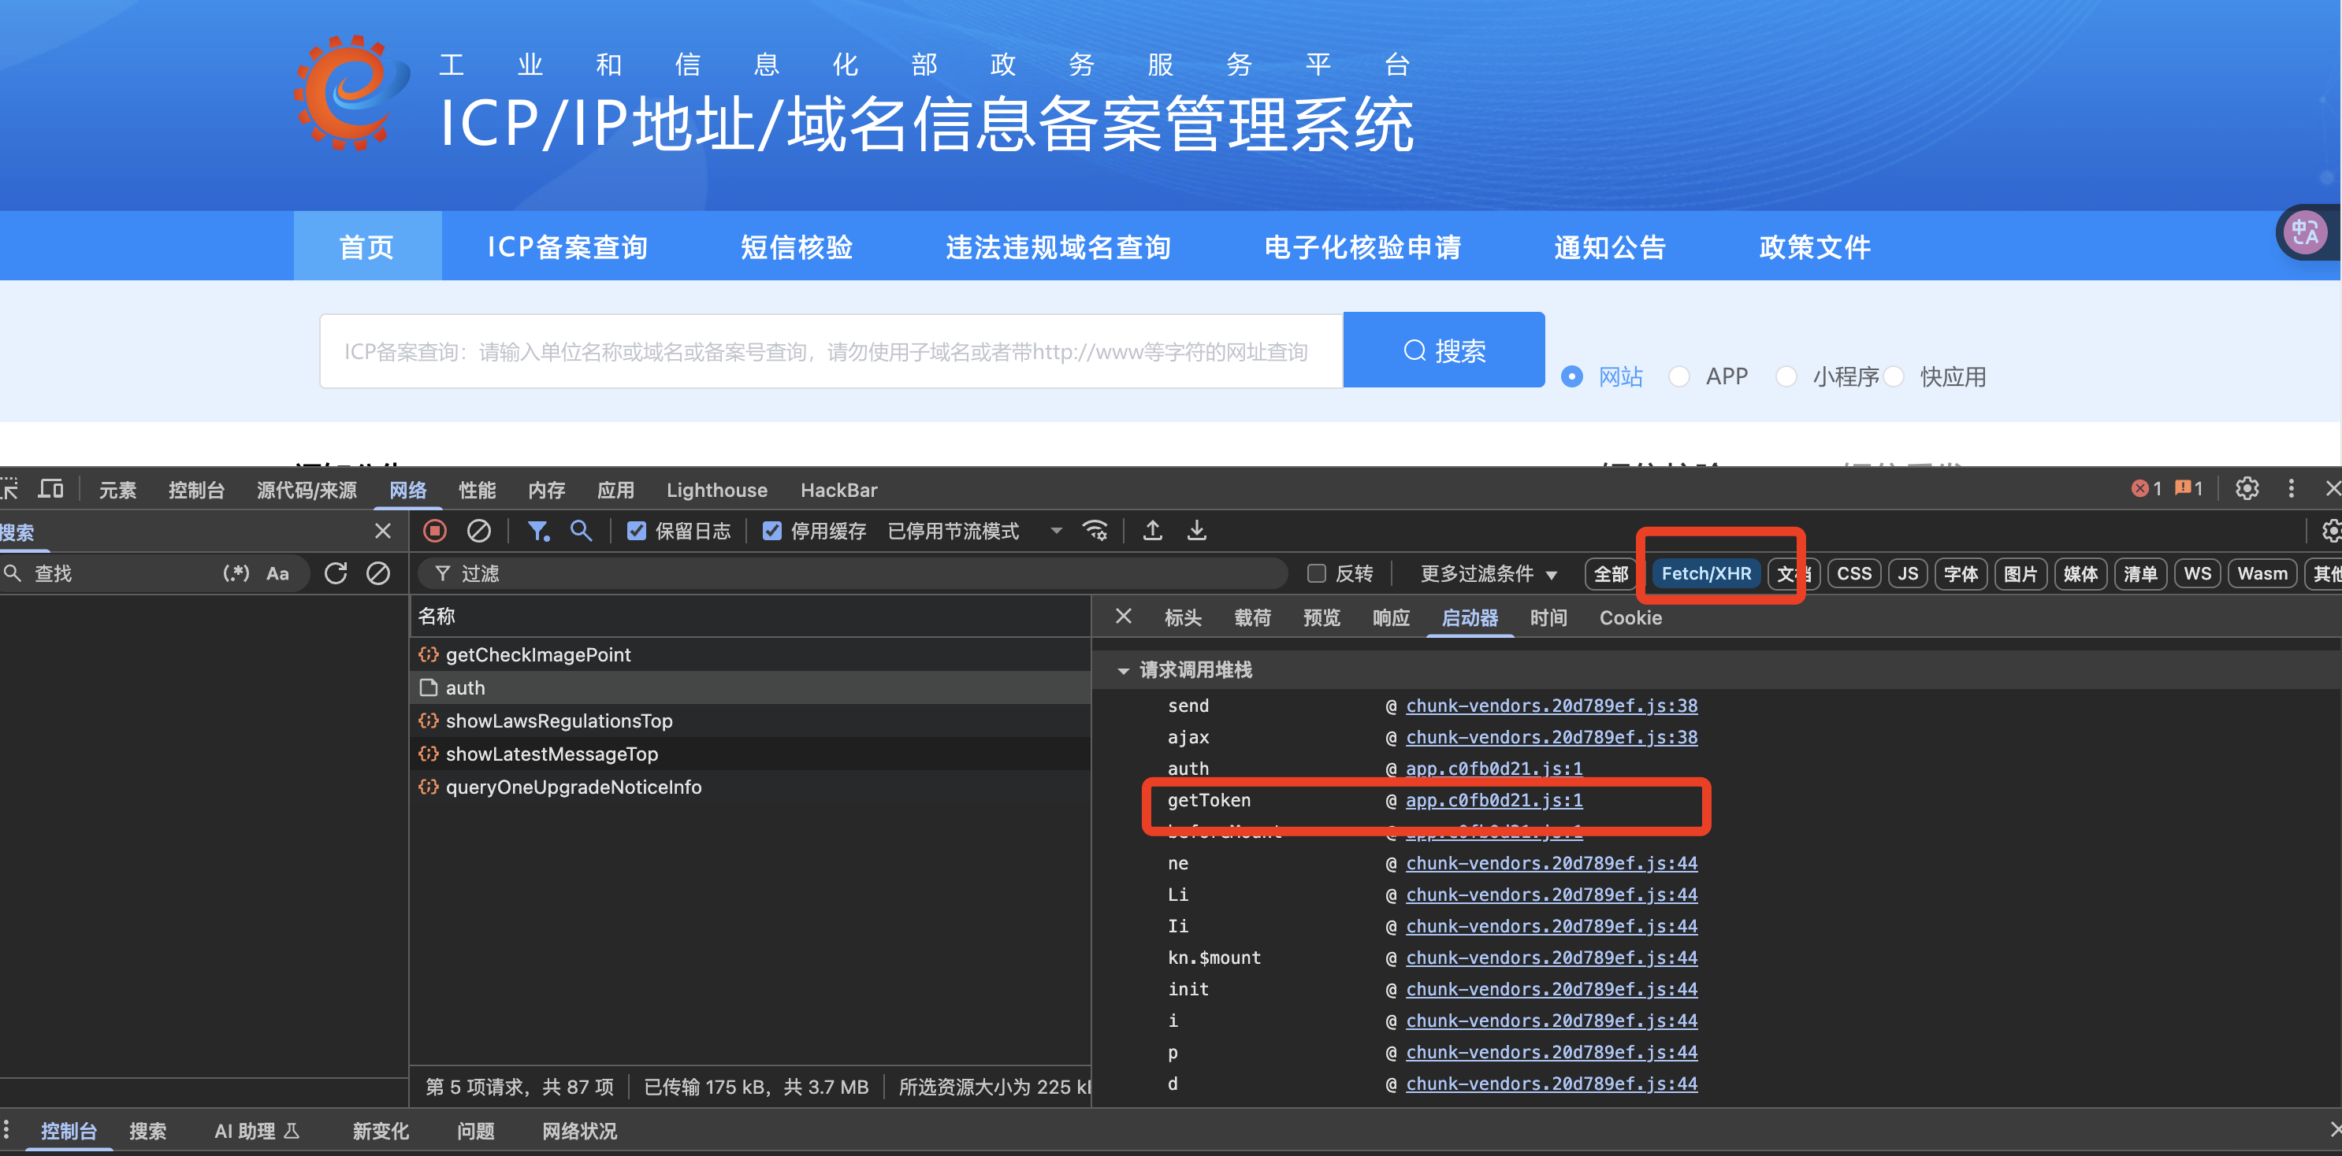Uncheck the disable cache checkbox
Image resolution: width=2342 pixels, height=1156 pixels.
pyautogui.click(x=772, y=531)
